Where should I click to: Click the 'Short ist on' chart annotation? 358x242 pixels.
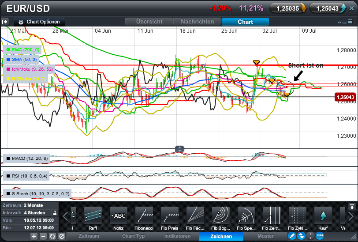pos(306,65)
